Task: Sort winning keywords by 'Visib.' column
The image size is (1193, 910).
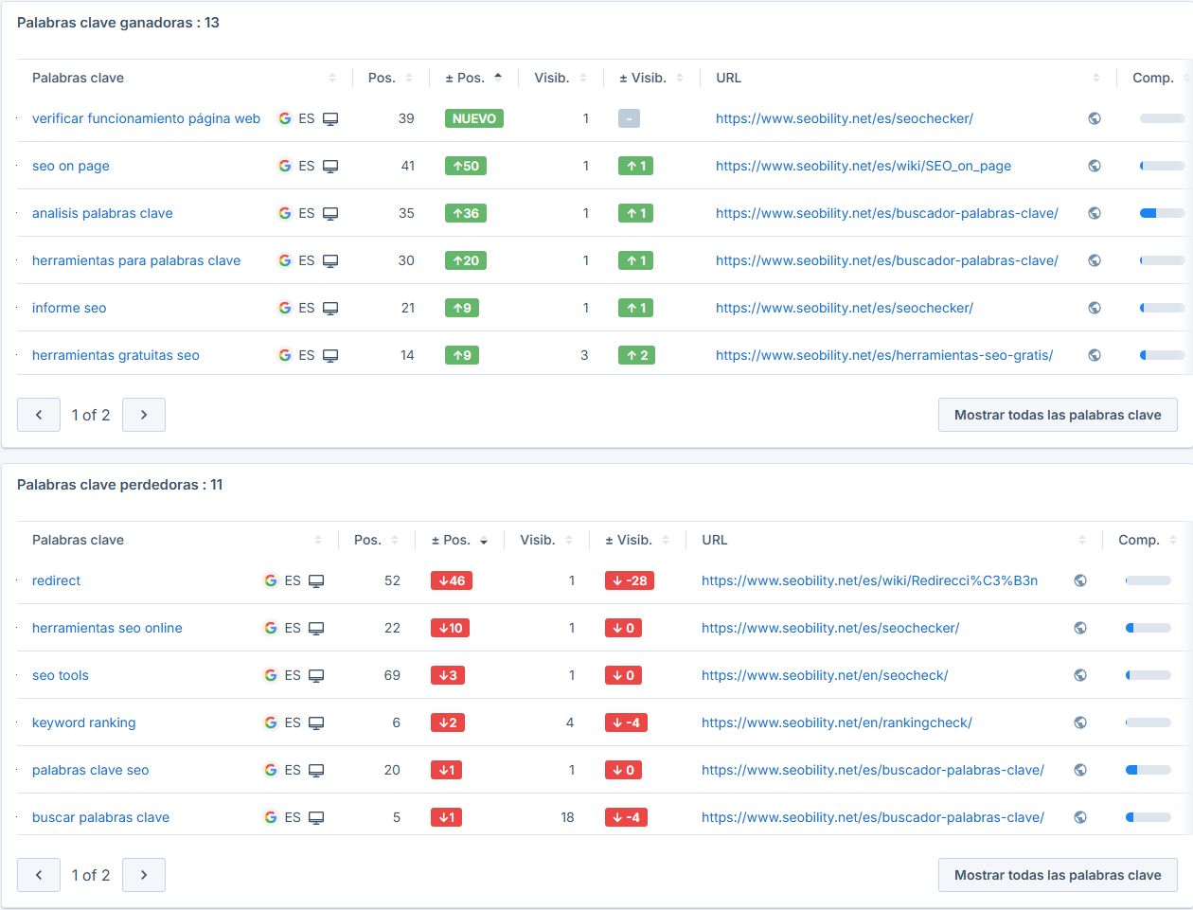Action: pos(583,78)
